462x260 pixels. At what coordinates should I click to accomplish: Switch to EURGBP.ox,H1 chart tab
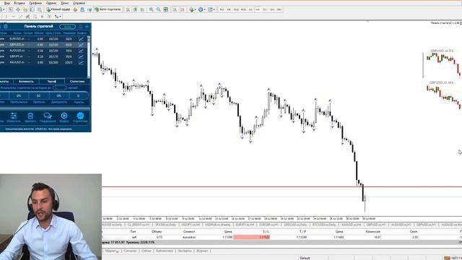(x=269, y=225)
